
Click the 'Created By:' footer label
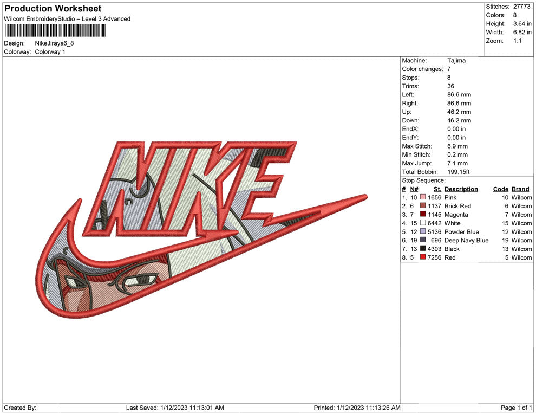click(x=20, y=407)
